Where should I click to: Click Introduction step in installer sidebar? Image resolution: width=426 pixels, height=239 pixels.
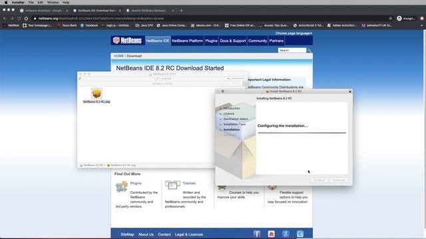[232, 108]
